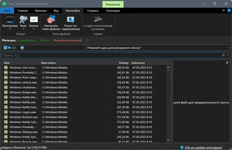Viewport: 232px width, 150px height.
Task: Select the Windows Notify Syst... file
Action: point(24,137)
